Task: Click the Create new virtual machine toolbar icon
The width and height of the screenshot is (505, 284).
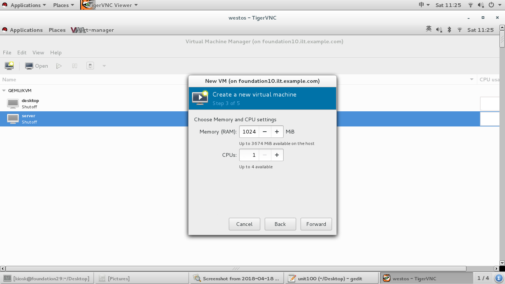Action: click(9, 66)
